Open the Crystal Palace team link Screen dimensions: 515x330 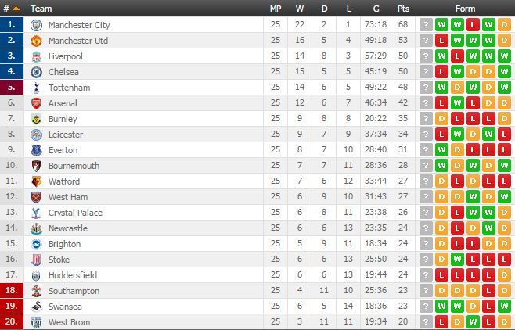74,213
